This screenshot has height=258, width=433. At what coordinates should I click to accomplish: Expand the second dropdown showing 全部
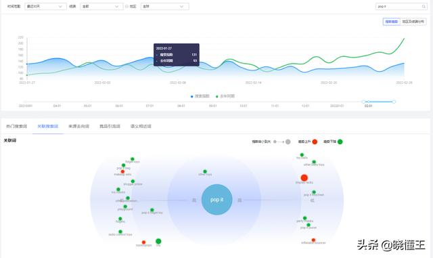[x=101, y=6]
